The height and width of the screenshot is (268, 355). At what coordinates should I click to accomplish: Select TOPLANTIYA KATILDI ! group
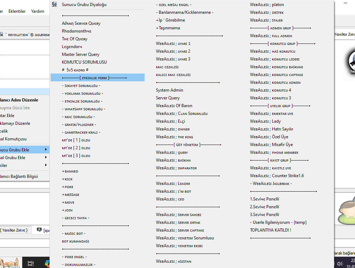click(x=270, y=230)
